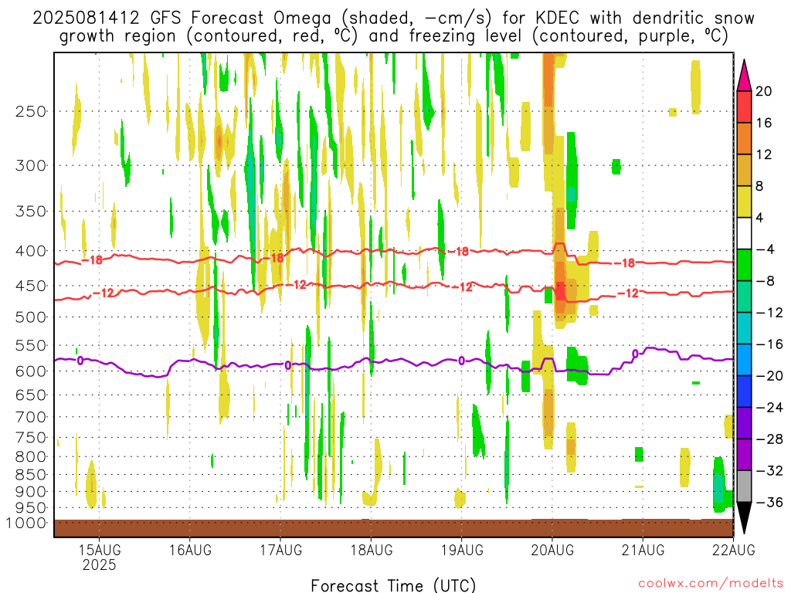Image resolution: width=791 pixels, height=593 pixels.
Task: Click the 500 pressure level label
Action: pos(31,317)
